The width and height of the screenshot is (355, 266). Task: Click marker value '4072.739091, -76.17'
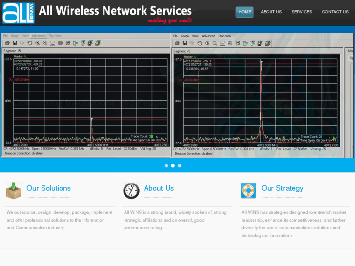(x=198, y=61)
